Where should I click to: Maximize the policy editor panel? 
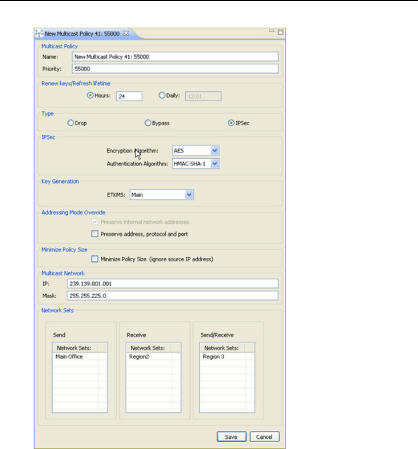coord(280,32)
